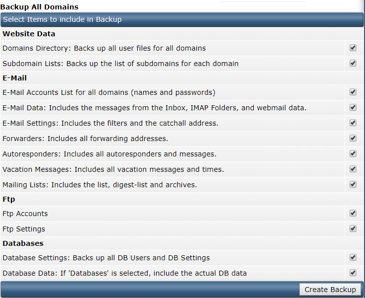This screenshot has width=365, height=298.
Task: Uncheck the Vacation Messages checkbox
Action: pos(353,169)
